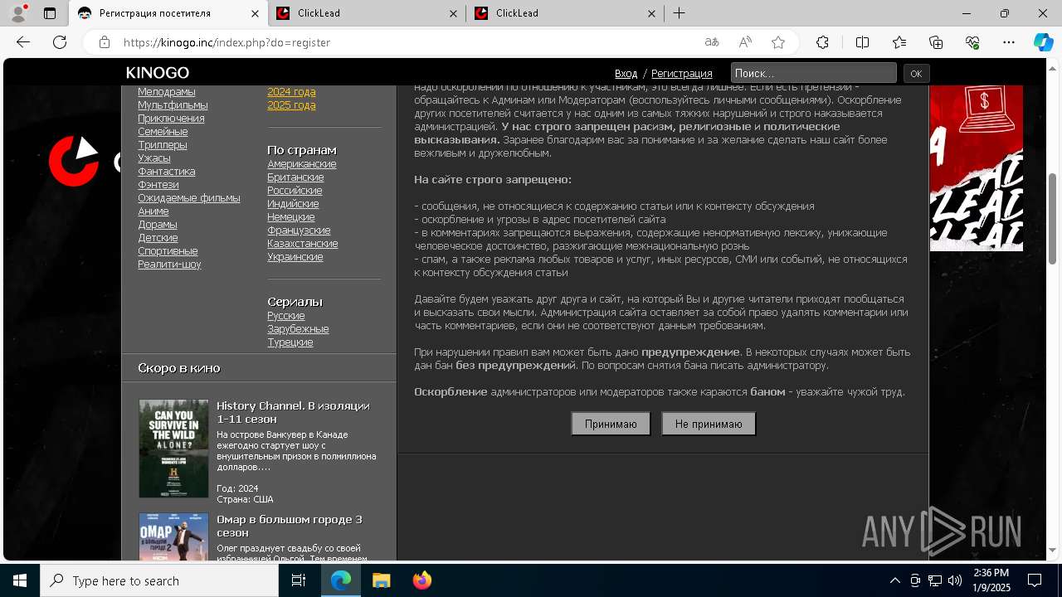Image resolution: width=1062 pixels, height=597 pixels.
Task: Open a new tab with plus icon
Action: coord(679,13)
